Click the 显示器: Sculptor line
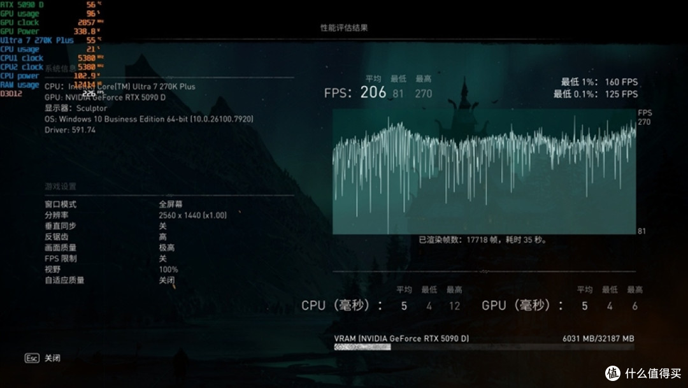This screenshot has width=688, height=388. (x=75, y=108)
